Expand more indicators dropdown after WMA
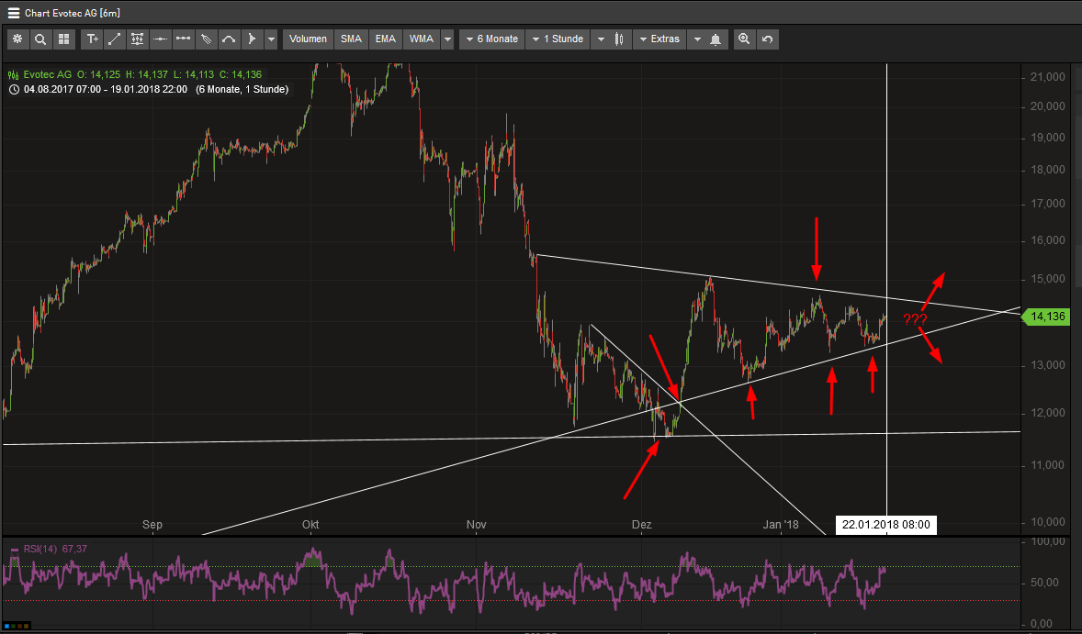The height and width of the screenshot is (634, 1082). pyautogui.click(x=448, y=39)
